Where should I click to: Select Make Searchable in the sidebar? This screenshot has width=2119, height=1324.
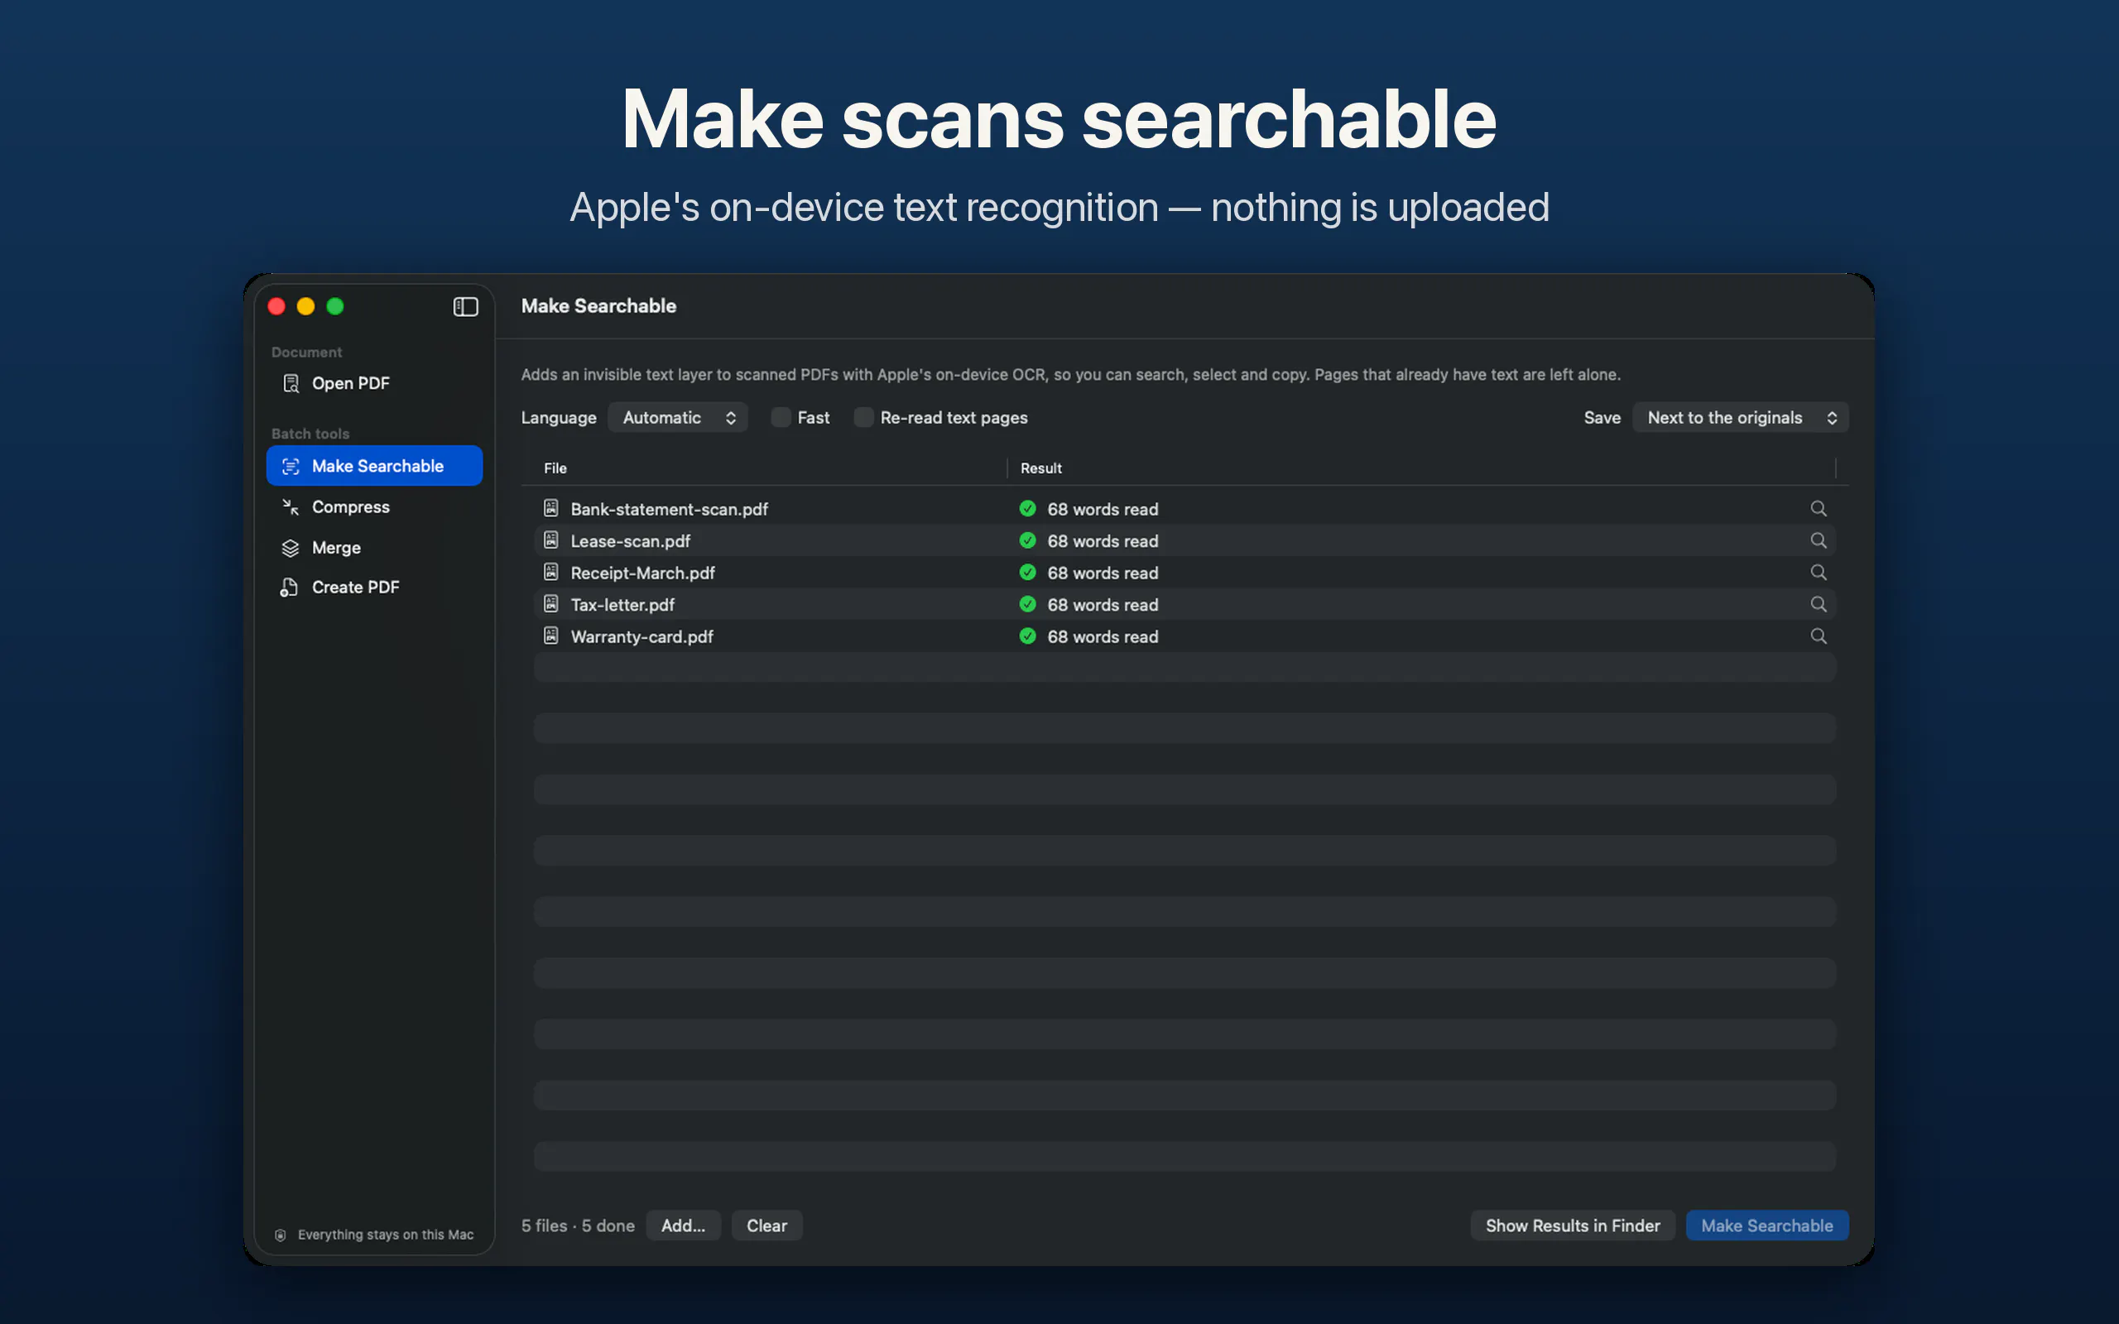coord(374,466)
